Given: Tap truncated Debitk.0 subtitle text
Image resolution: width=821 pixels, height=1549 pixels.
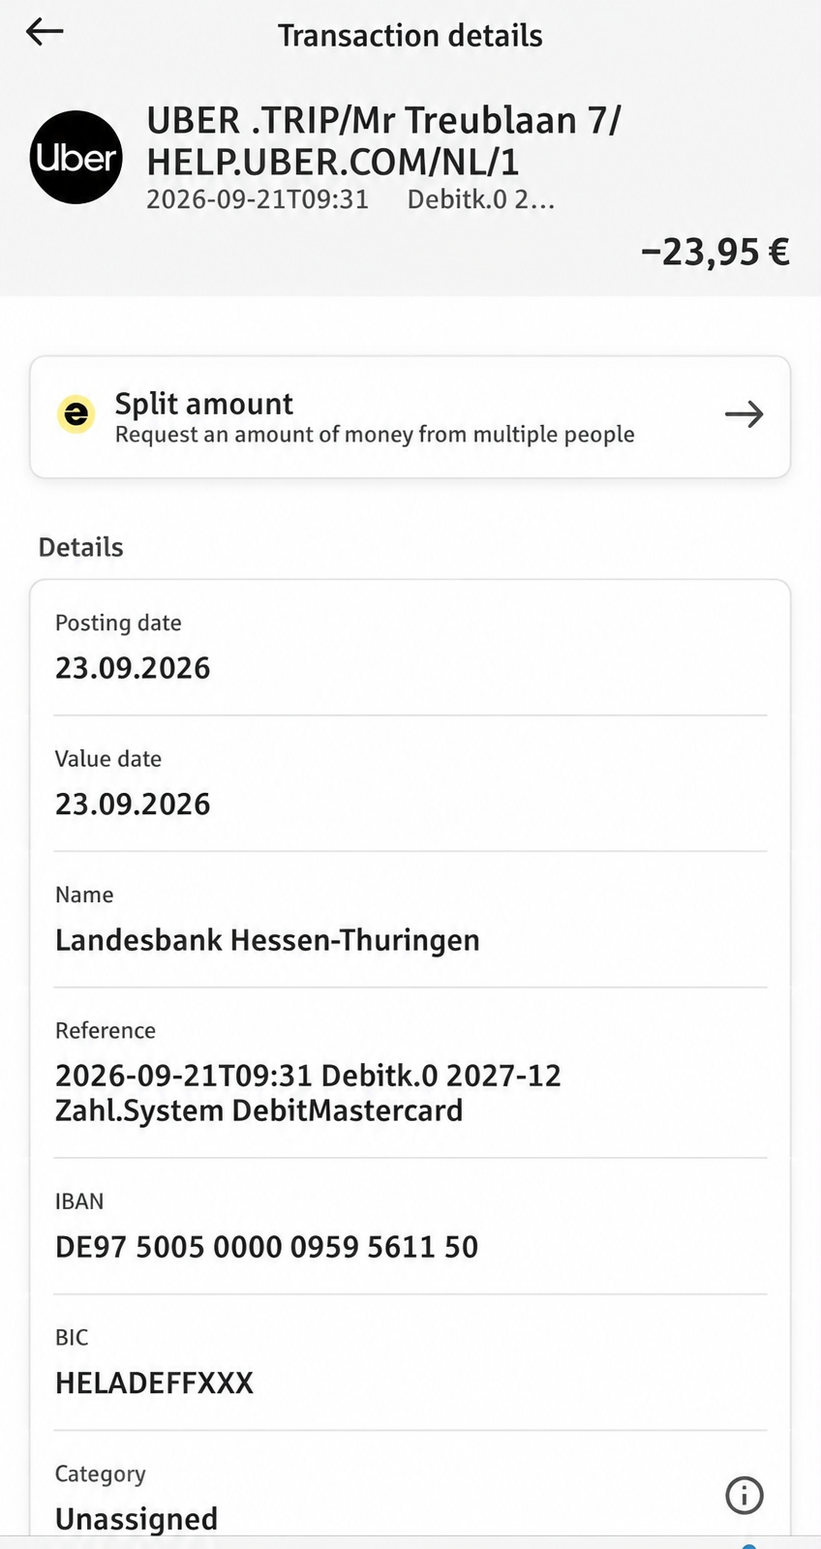Looking at the screenshot, I should point(481,200).
